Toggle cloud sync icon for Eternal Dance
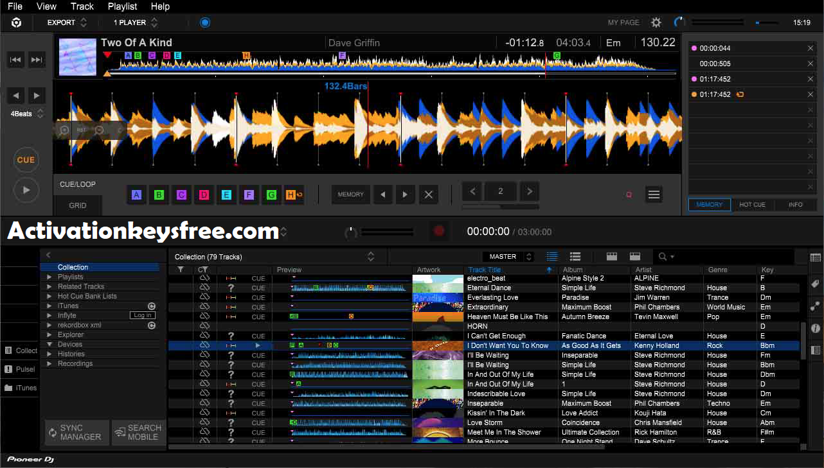Viewport: 824px width, 468px height. tap(204, 288)
